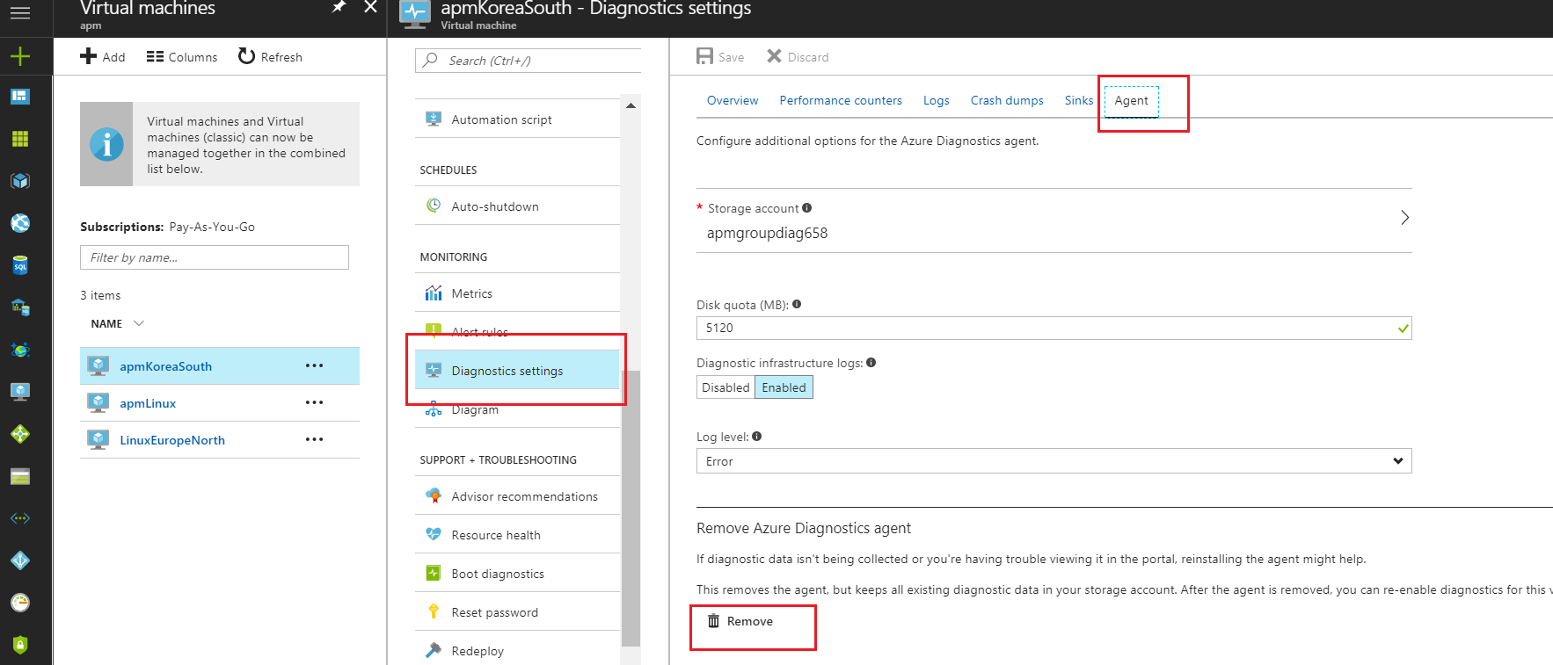
Task: Pin the Virtual machines blade
Action: (x=339, y=7)
